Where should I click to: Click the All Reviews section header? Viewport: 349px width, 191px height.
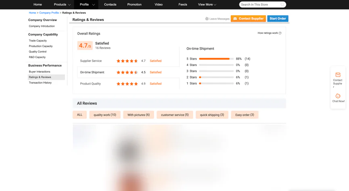(179, 104)
